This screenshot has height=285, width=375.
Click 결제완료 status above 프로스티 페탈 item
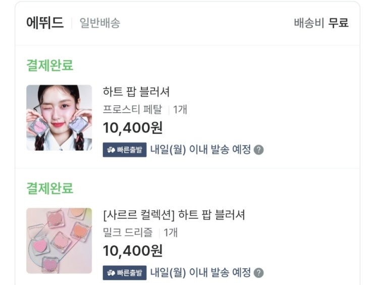[50, 66]
